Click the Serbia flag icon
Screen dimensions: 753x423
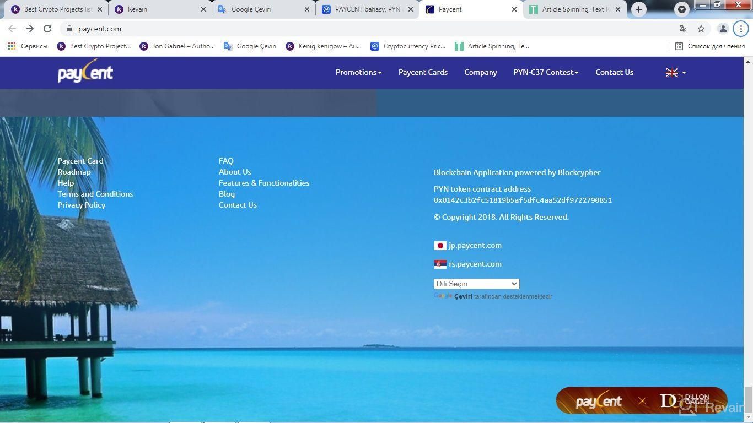(440, 264)
